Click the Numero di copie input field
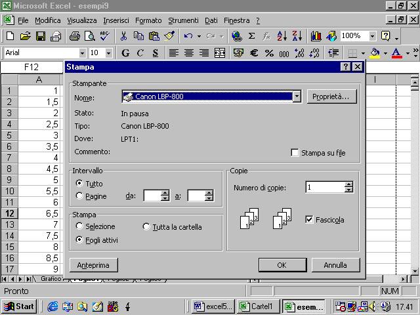 click(325, 187)
